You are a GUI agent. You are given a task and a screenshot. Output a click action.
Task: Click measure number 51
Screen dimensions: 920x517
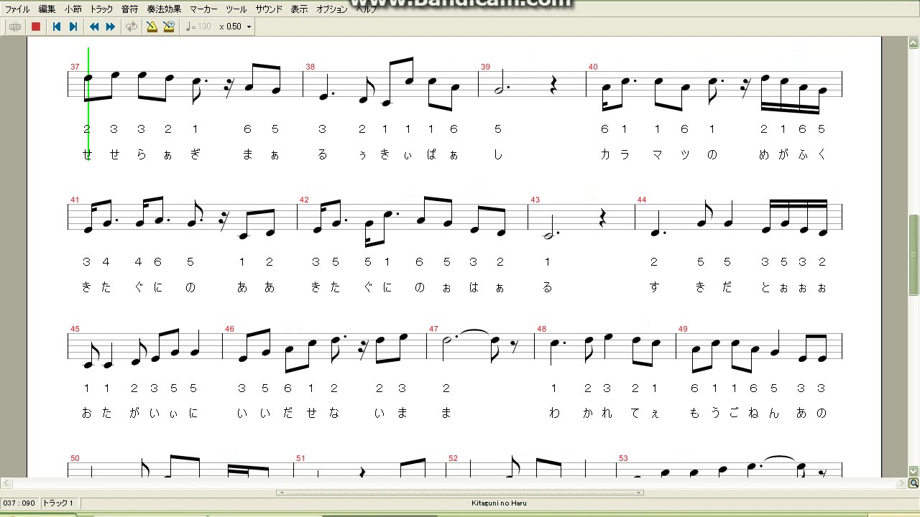coord(300,458)
